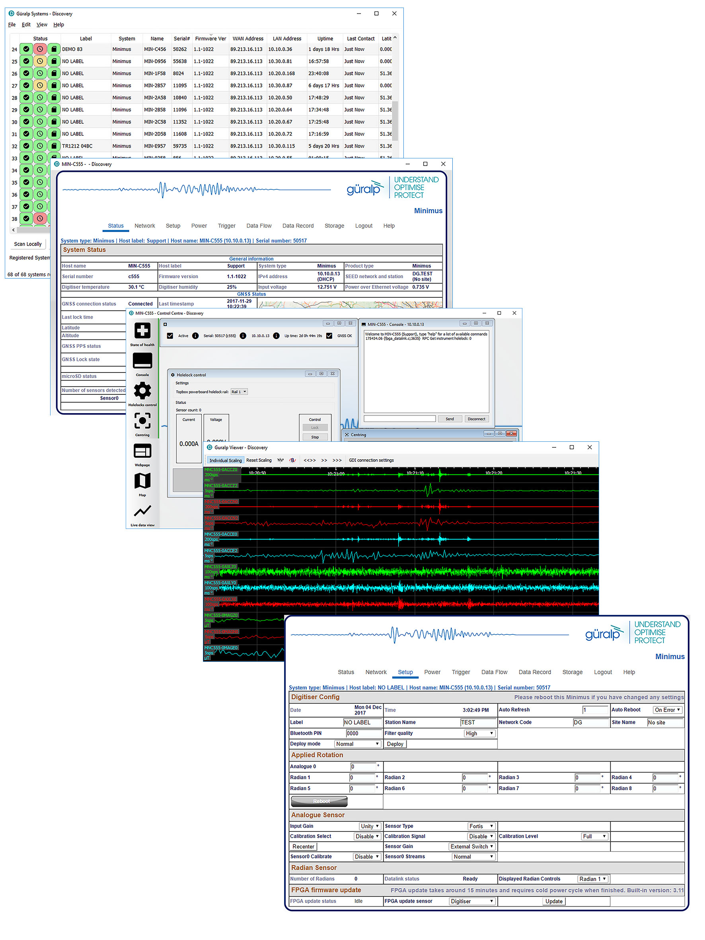
Task: Open the Input Gain Unity dropdown
Action: point(370,827)
